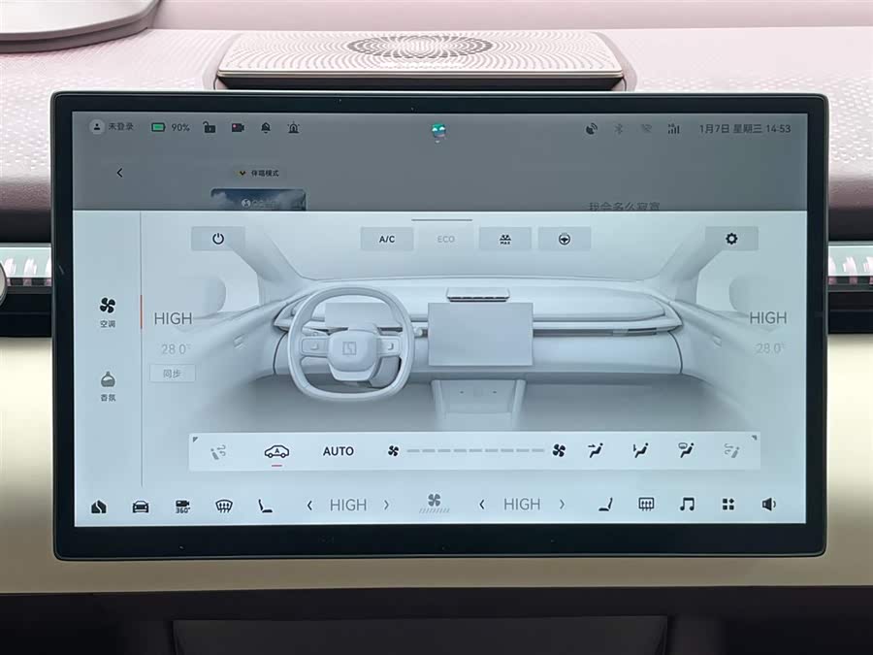Toggle rear window defrost in dock

pyautogui.click(x=646, y=504)
